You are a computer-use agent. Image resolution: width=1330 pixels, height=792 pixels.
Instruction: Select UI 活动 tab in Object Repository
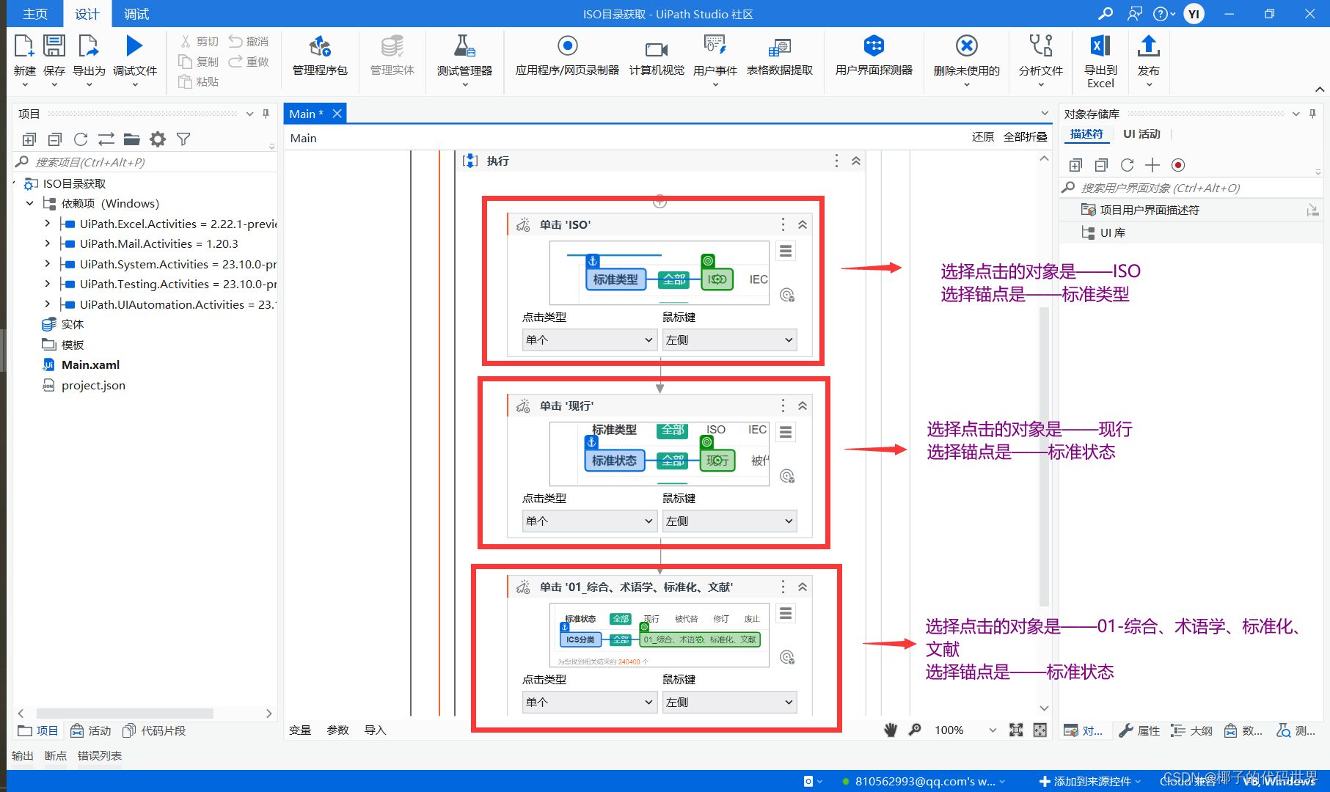[1141, 133]
